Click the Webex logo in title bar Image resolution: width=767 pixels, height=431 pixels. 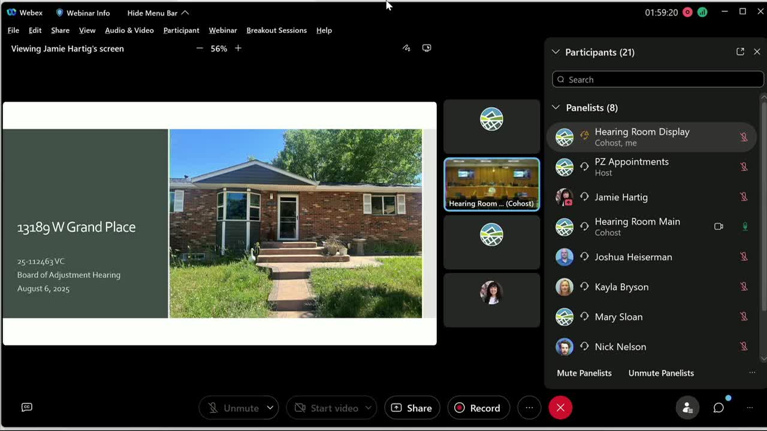(x=11, y=13)
